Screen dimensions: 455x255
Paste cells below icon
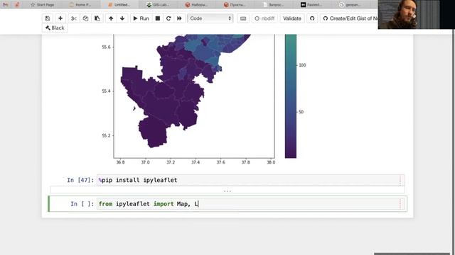[97, 18]
